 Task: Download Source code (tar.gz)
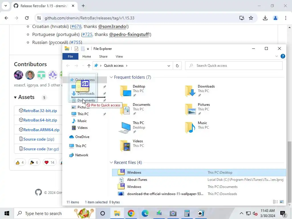pos(41,149)
